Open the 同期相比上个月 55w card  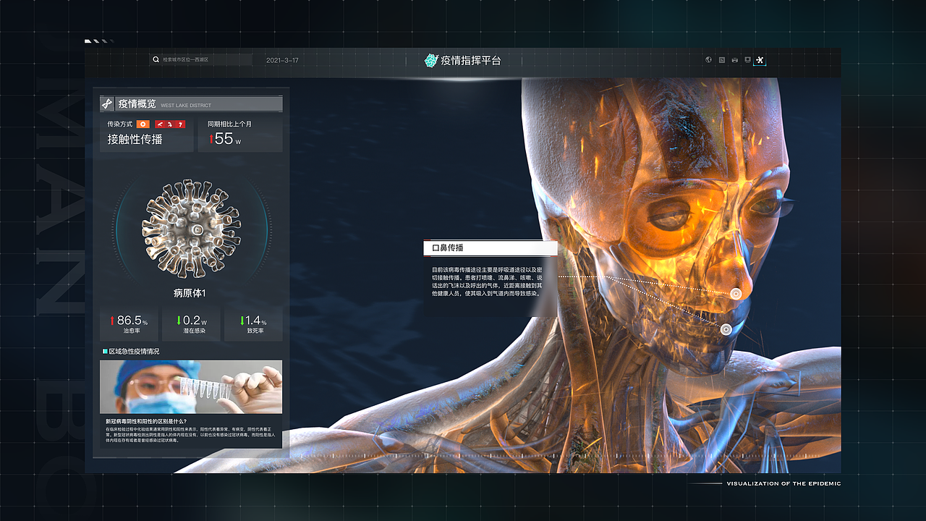tap(242, 134)
